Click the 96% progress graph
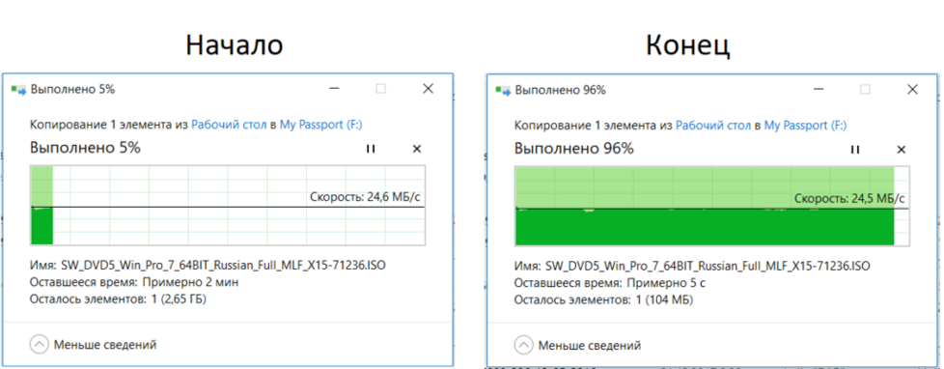This screenshot has height=369, width=944. click(x=711, y=206)
